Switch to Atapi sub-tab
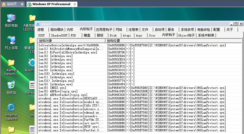The image size is (244, 134). tap(127, 35)
